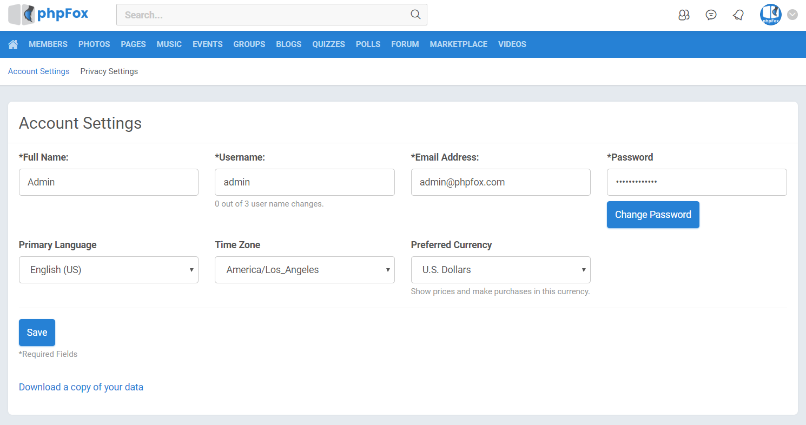806x425 pixels.
Task: Click the phpFox logo
Action: pyautogui.click(x=48, y=15)
